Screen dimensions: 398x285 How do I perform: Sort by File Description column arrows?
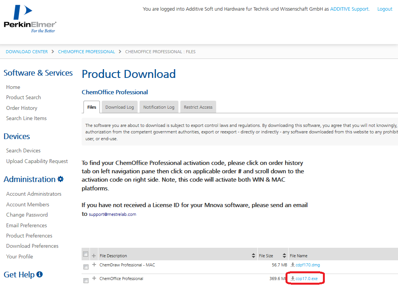tap(253, 256)
